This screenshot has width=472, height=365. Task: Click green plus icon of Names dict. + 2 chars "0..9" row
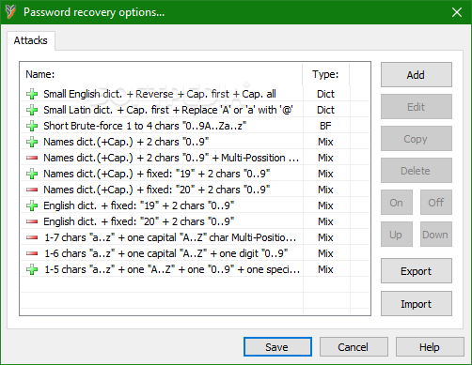click(x=32, y=142)
